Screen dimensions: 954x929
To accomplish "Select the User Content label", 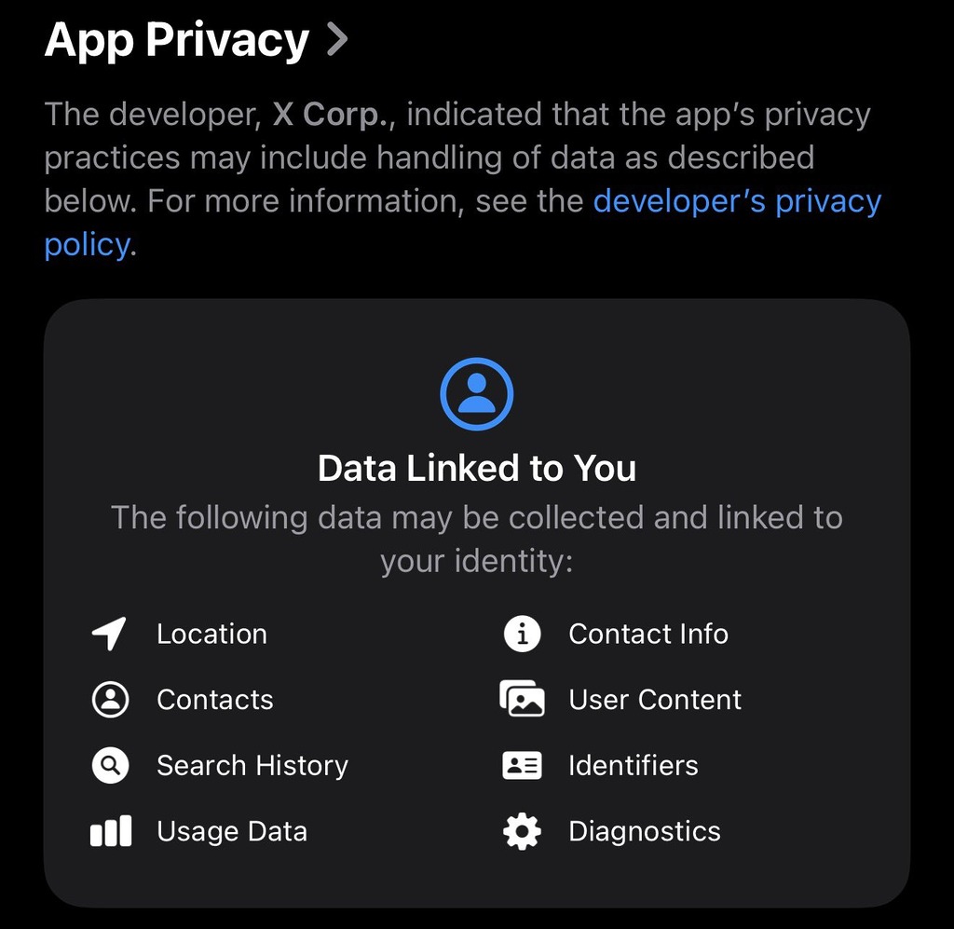I will click(x=655, y=700).
